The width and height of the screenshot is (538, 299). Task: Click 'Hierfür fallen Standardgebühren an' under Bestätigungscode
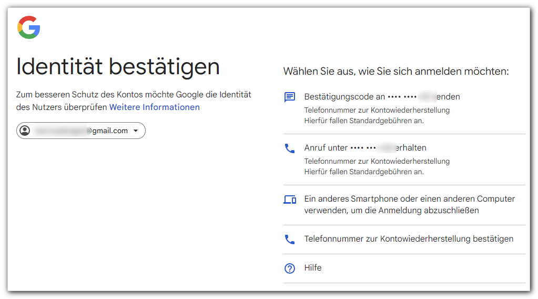[364, 121]
